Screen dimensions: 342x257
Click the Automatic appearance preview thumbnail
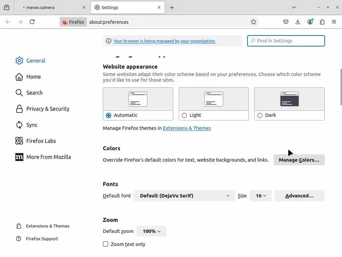pyautogui.click(x=138, y=99)
